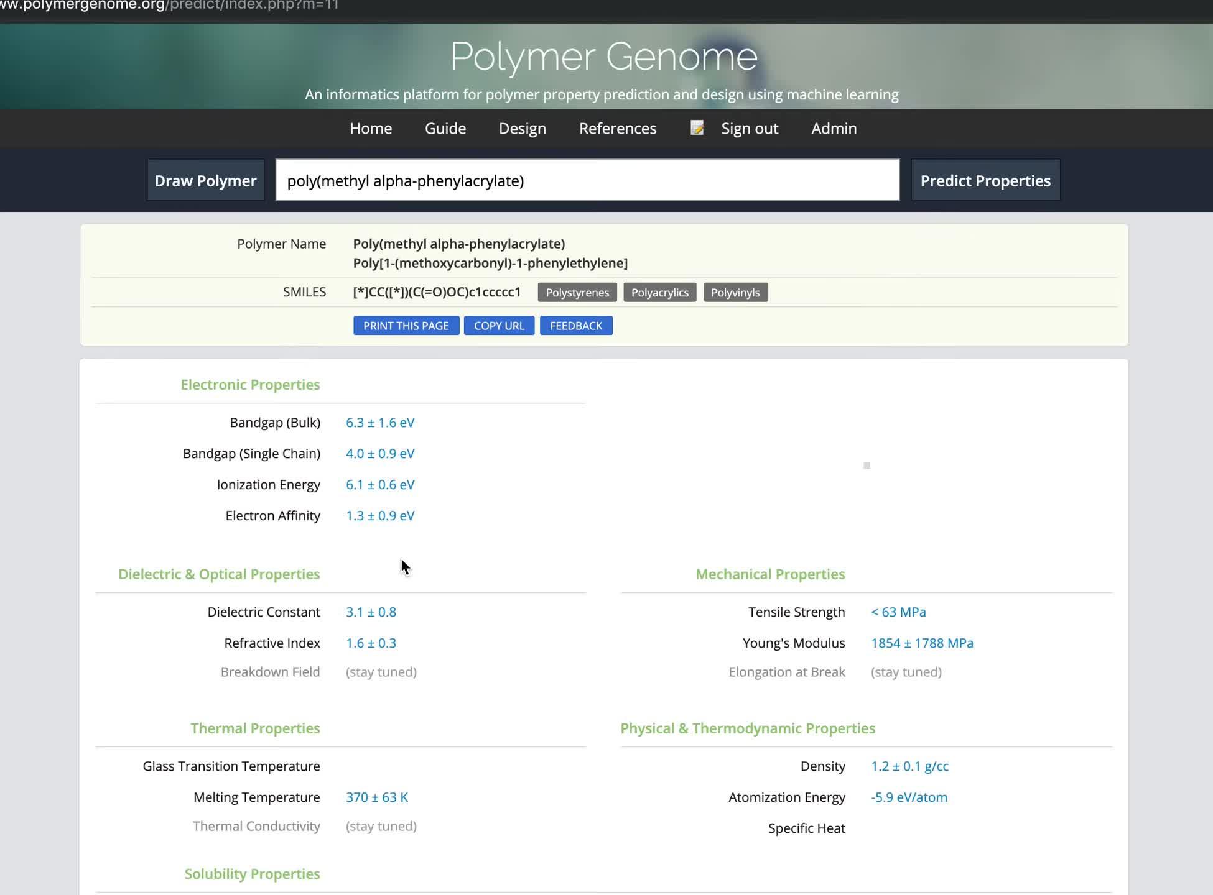Image resolution: width=1213 pixels, height=895 pixels.
Task: Sign out of Polymer Genome
Action: tap(749, 129)
